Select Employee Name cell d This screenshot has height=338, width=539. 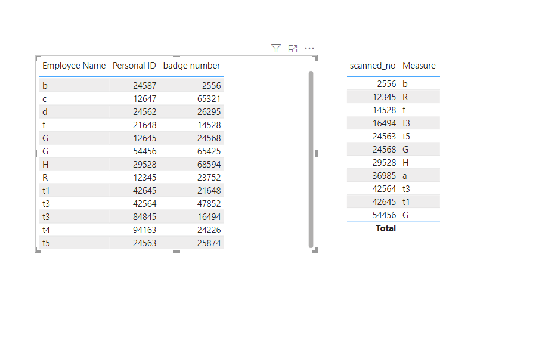tap(45, 111)
